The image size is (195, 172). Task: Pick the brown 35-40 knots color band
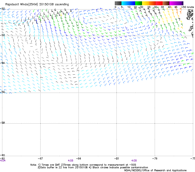pyautogui.click(x=166, y=3)
